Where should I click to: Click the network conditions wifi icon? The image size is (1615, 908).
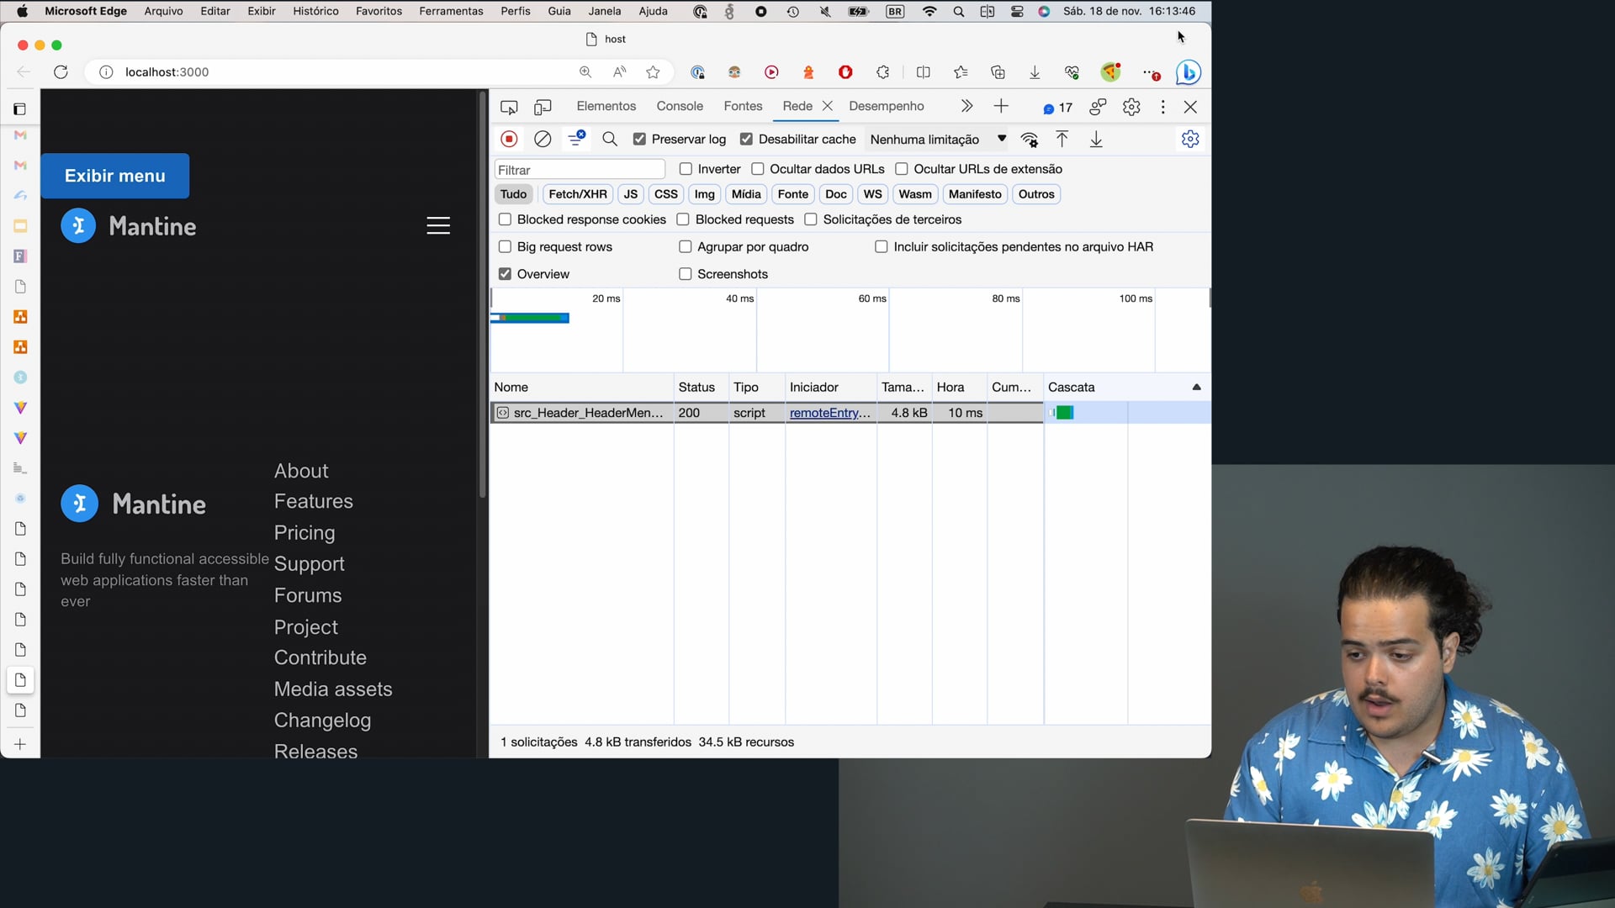coord(1029,140)
